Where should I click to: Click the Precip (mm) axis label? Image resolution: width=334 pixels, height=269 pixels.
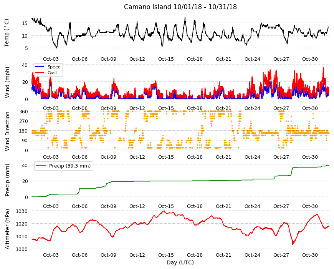(x=7, y=180)
